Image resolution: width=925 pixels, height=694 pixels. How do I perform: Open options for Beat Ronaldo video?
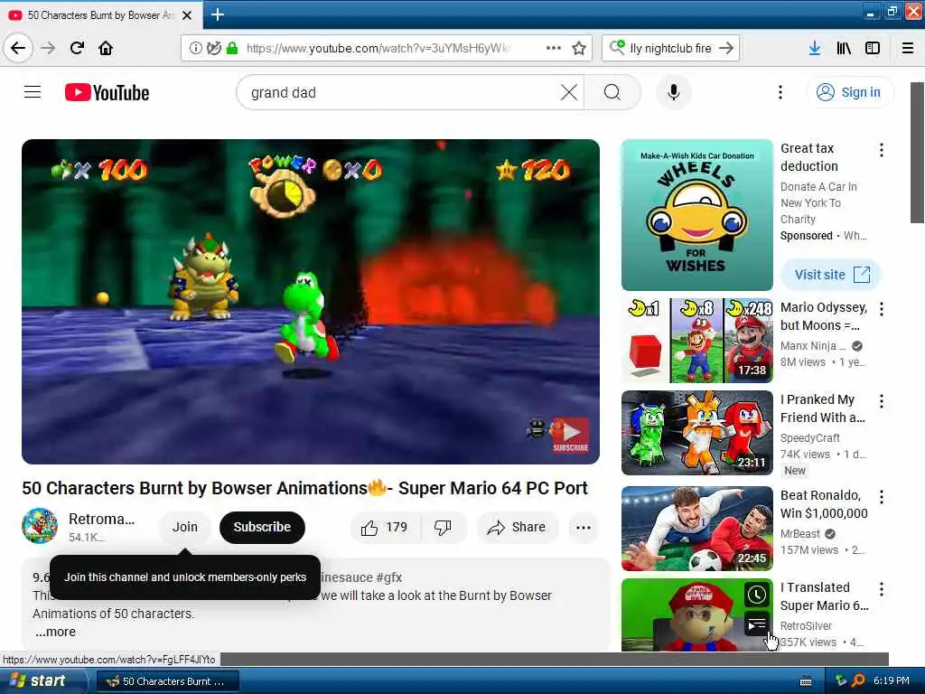(x=882, y=497)
